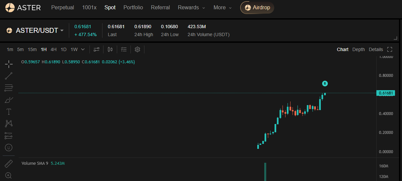Image resolution: width=402 pixels, height=181 pixels.
Task: Select the brush drawing tool
Action: tap(9, 100)
